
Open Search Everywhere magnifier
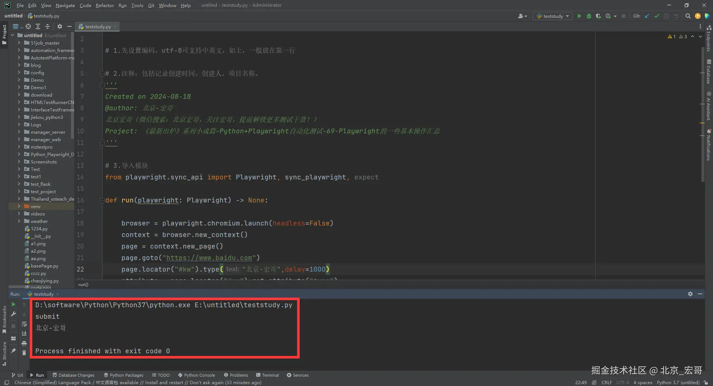coord(688,16)
